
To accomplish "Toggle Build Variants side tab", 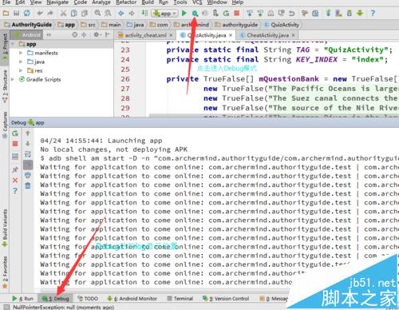I will [x=5, y=229].
